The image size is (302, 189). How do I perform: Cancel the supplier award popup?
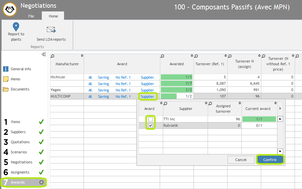click(x=241, y=160)
